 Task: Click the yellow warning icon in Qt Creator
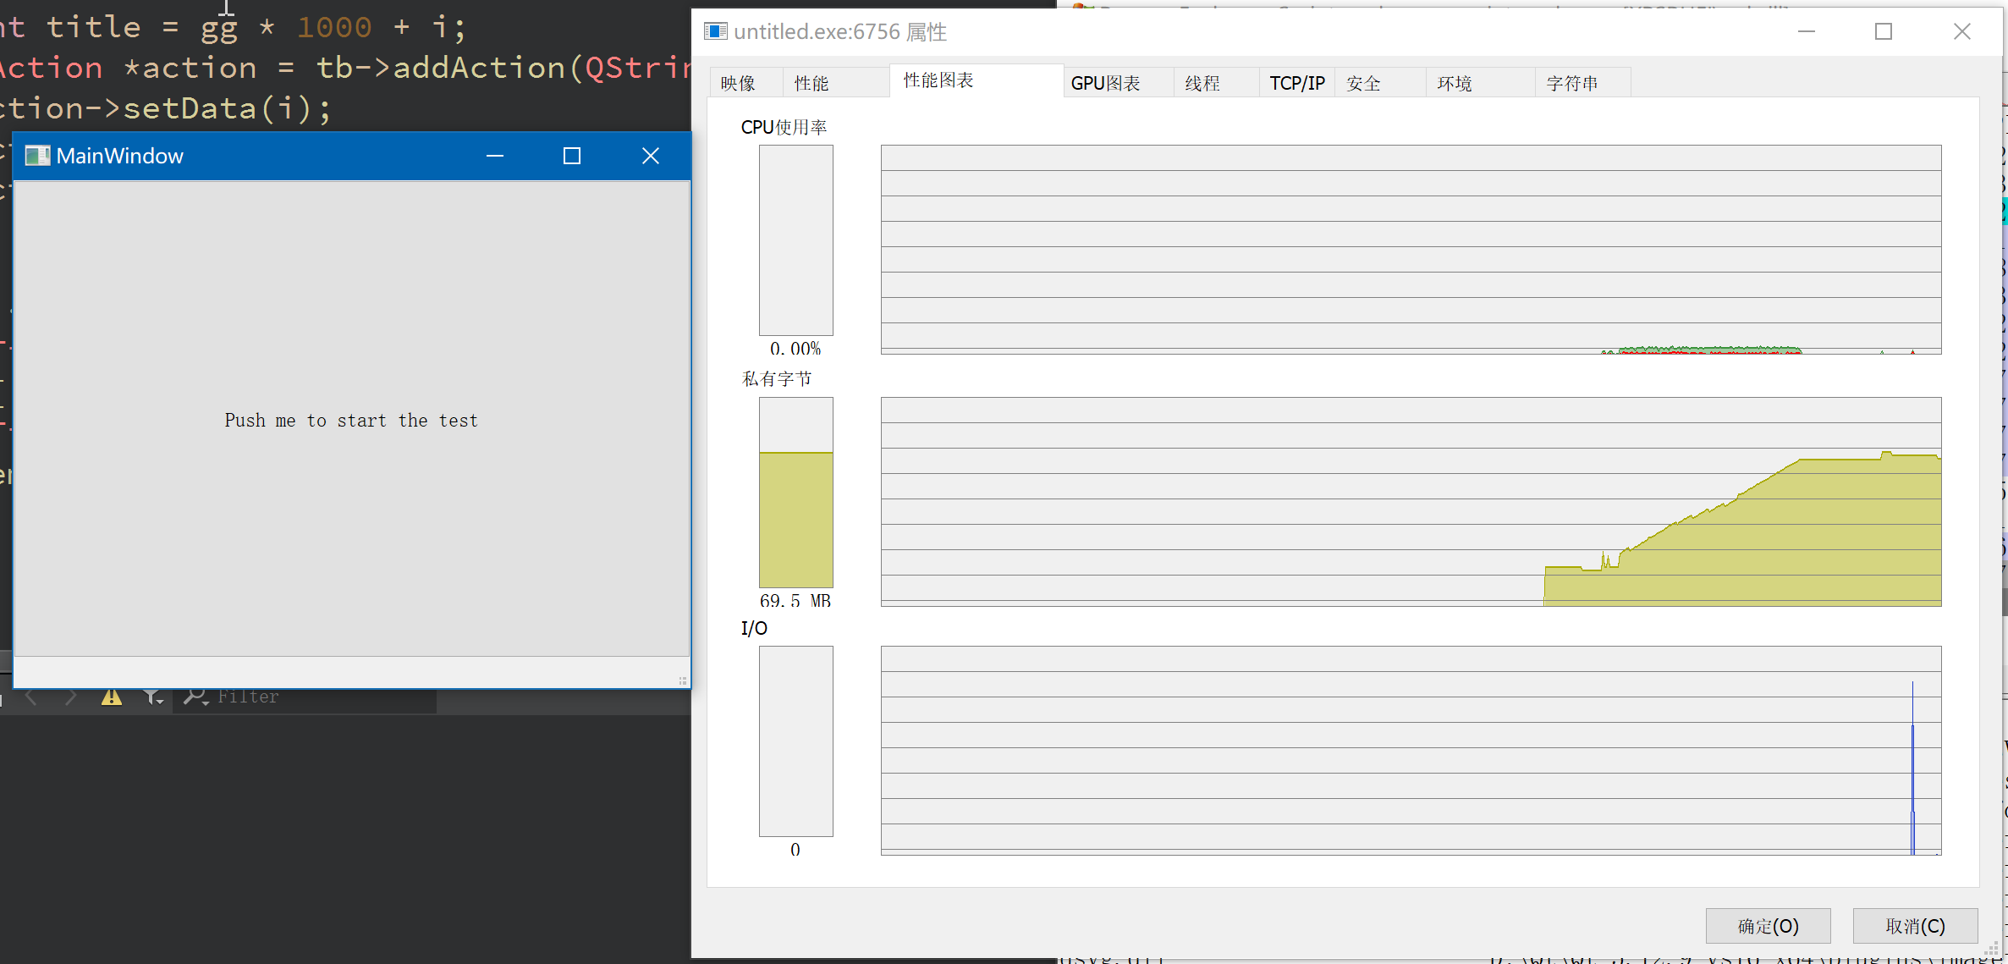[x=112, y=697]
